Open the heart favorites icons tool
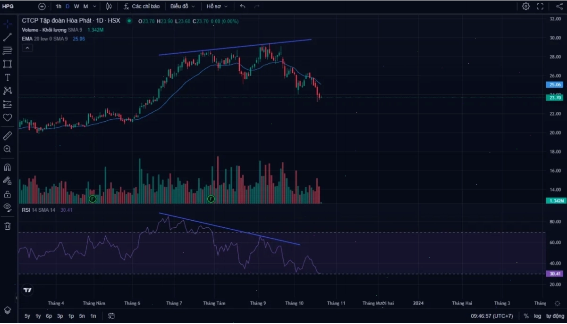This screenshot has height=324, width=567. pyautogui.click(x=8, y=117)
